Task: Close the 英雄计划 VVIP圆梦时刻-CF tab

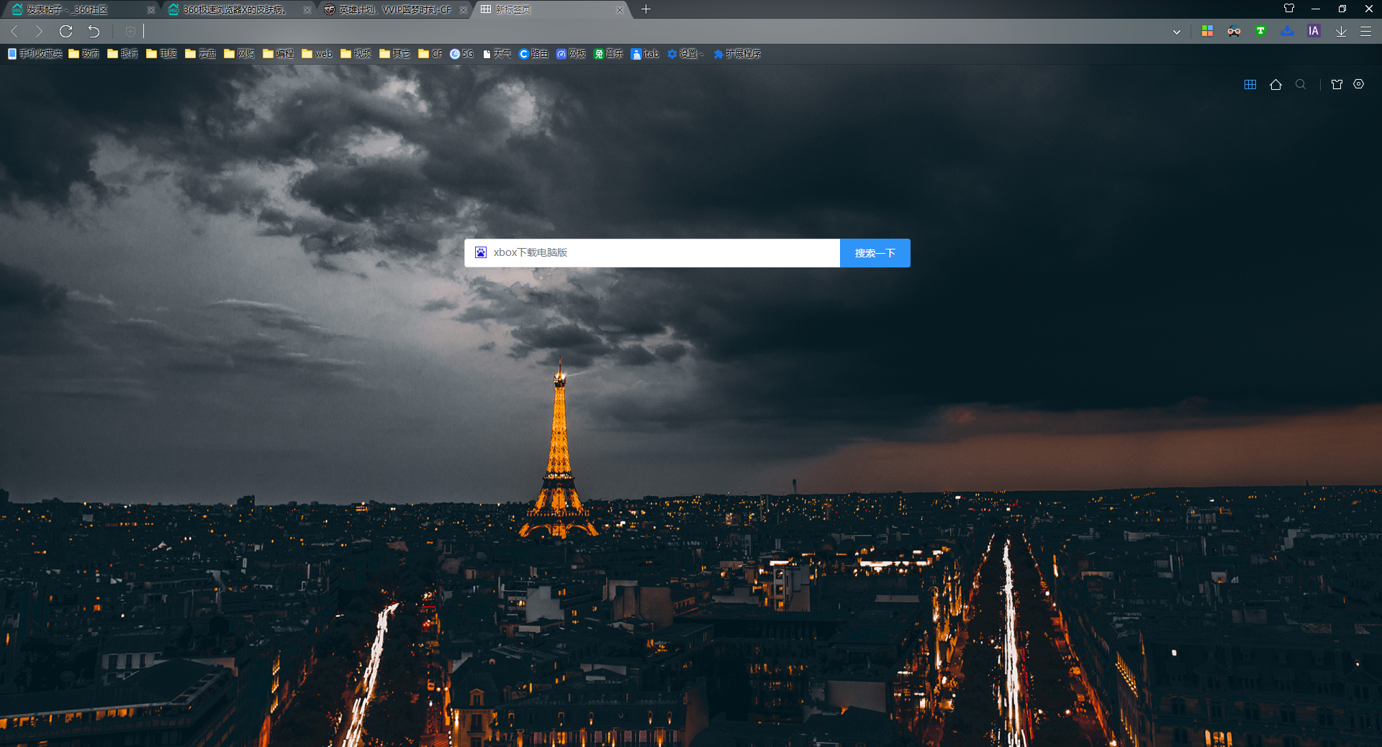Action: click(x=463, y=10)
